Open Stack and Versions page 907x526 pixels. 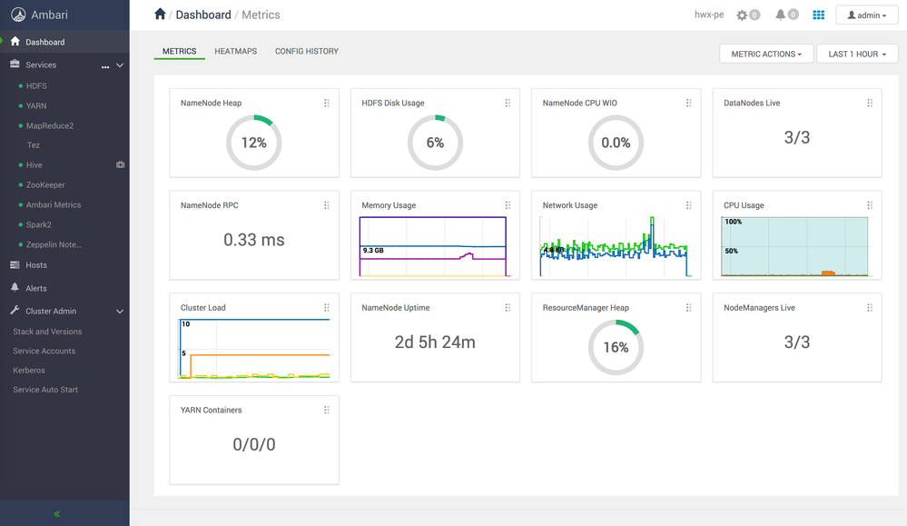pos(47,332)
